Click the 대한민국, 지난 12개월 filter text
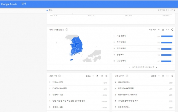Screen dimensions: 178x112 click(x=166, y=10)
